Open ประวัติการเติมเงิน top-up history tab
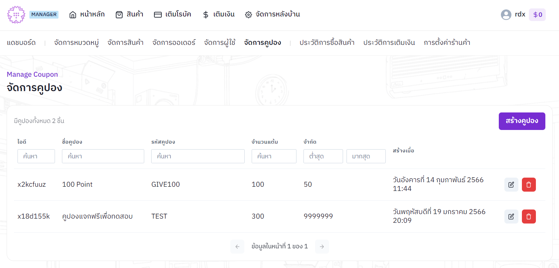 coord(389,43)
